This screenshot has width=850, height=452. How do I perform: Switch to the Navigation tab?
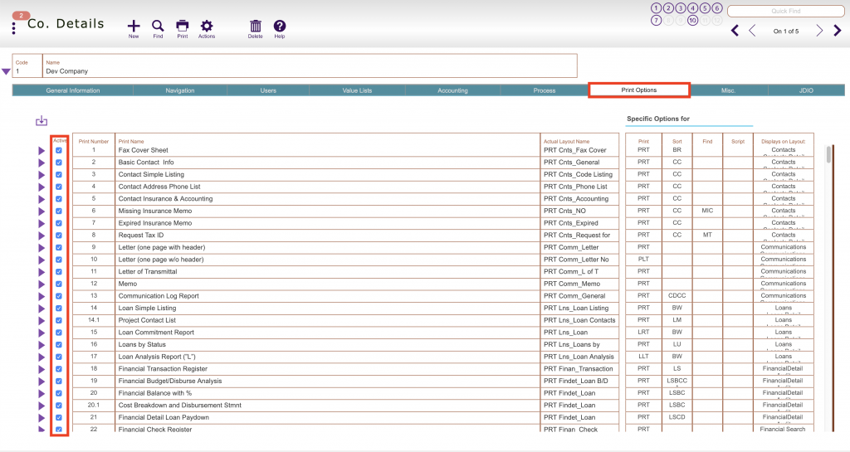pos(180,90)
